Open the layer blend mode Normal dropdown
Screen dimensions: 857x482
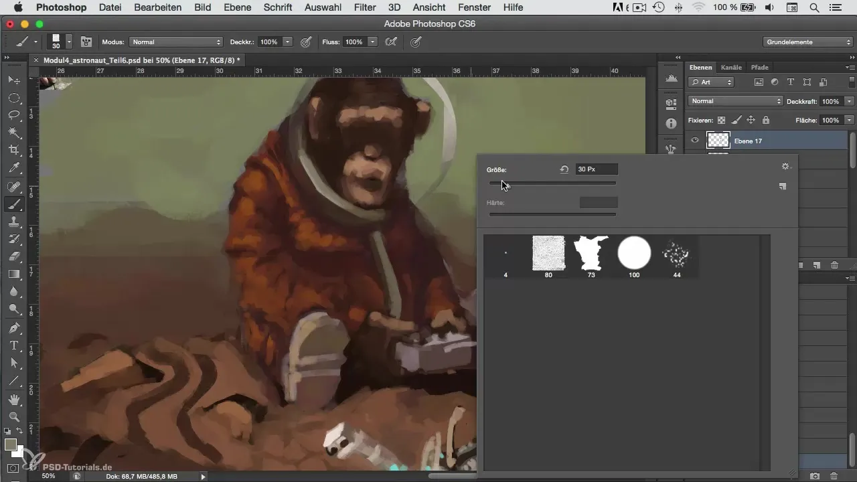click(735, 101)
